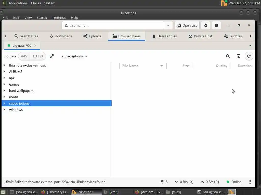The width and height of the screenshot is (261, 195).
Task: Open the terminal Edit menu
Action: coord(16,18)
